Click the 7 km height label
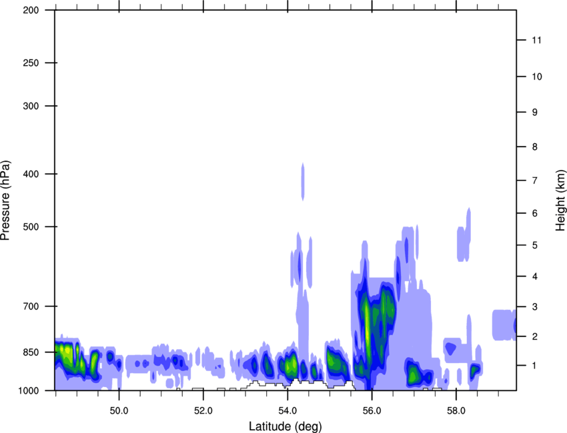This screenshot has height=433, width=567. point(535,181)
